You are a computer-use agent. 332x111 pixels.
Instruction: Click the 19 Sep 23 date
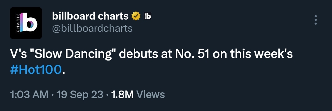pos(80,95)
